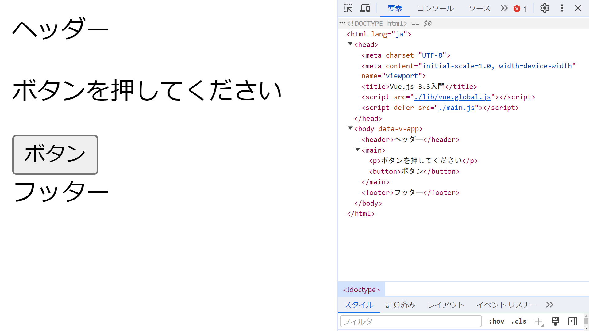
Task: Open the ./lib/vue.global.js script link
Action: (452, 97)
